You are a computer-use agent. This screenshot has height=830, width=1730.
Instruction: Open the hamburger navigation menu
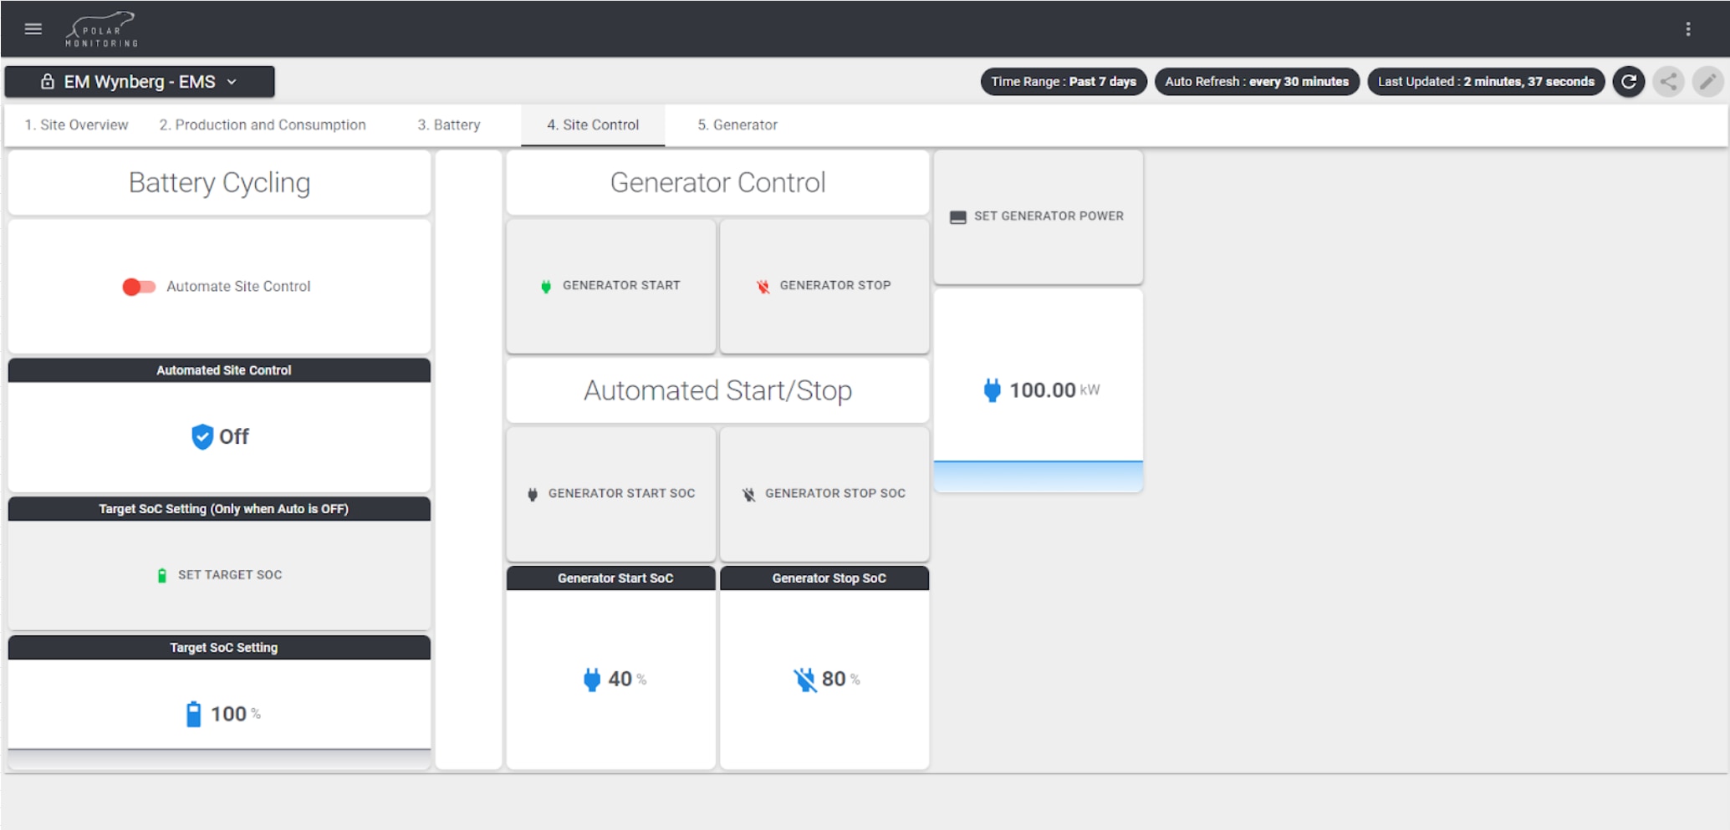tap(33, 29)
